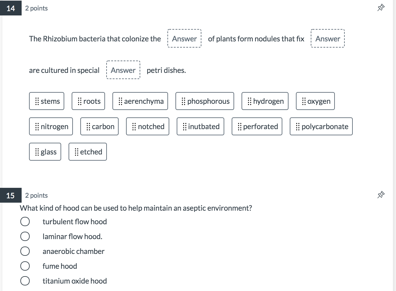This screenshot has height=291, width=396.
Task: Select the laminar flow hood option
Action: click(25, 237)
